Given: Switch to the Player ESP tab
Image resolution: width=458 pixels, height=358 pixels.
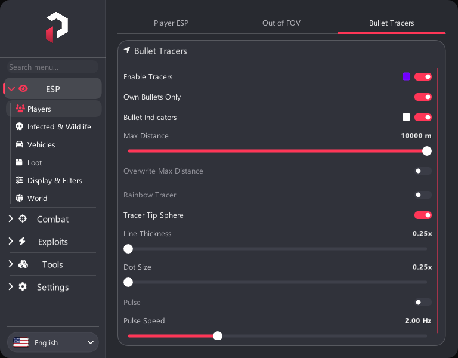Looking at the screenshot, I should point(171,23).
